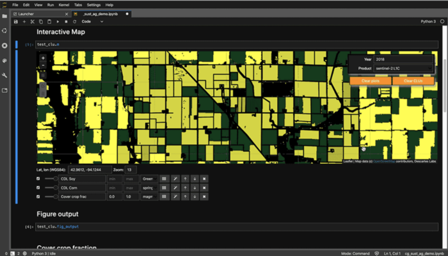Click the Clear plots button
The width and height of the screenshot is (448, 256).
(x=371, y=81)
